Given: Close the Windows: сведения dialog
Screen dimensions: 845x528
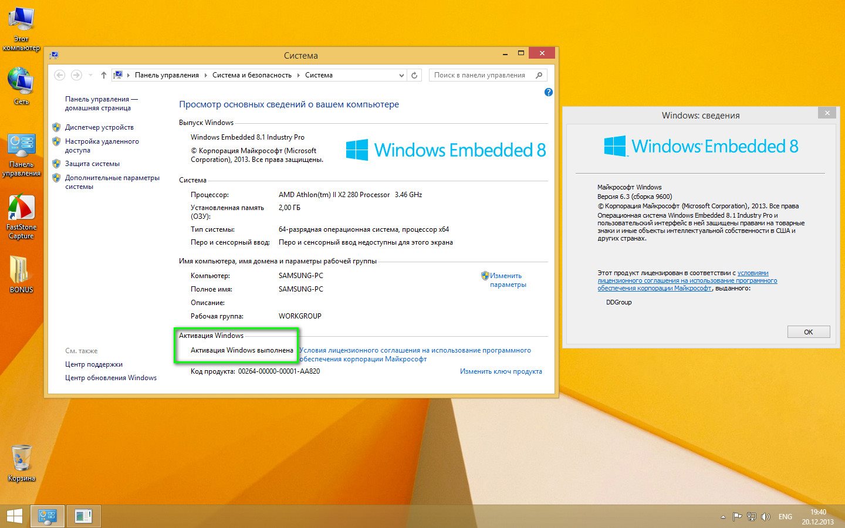Looking at the screenshot, I should pyautogui.click(x=827, y=113).
